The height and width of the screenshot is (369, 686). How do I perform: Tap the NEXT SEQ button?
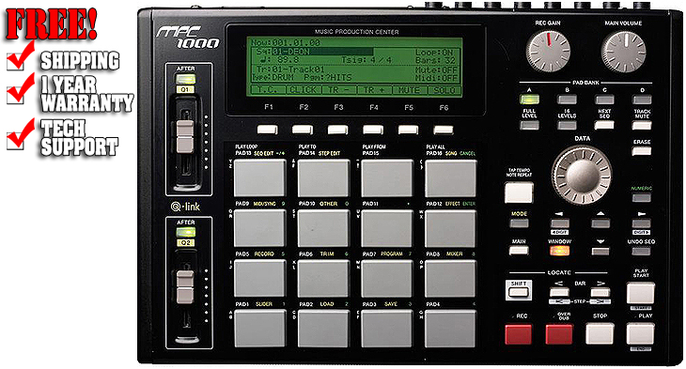tap(604, 125)
